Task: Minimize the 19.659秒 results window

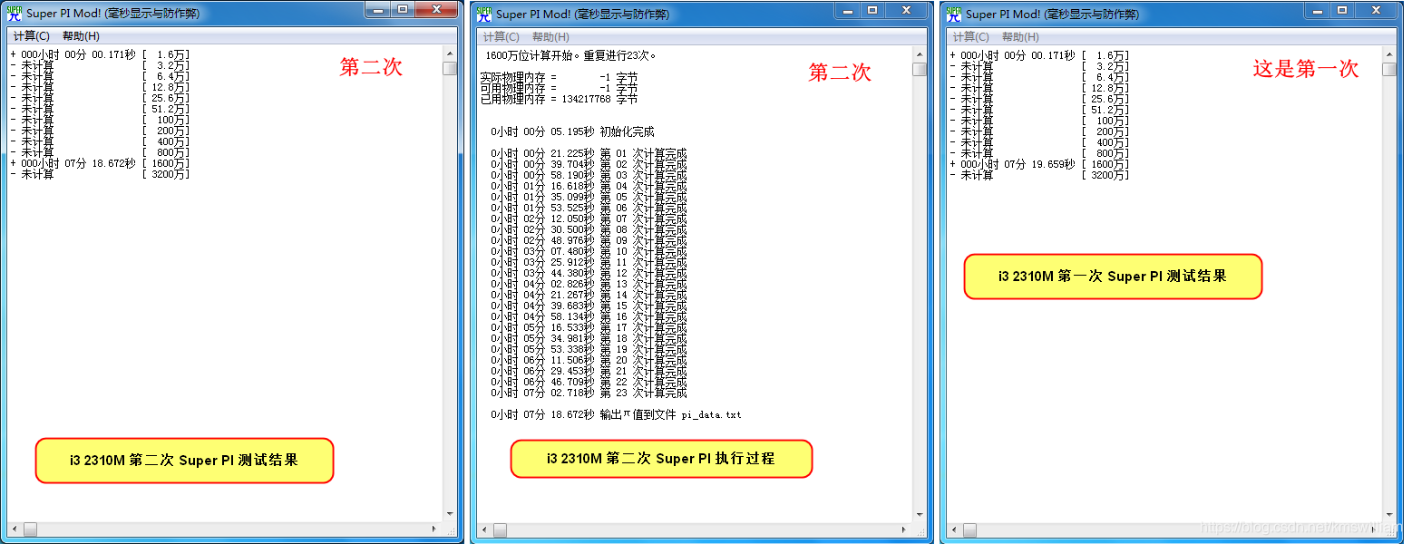Action: point(1318,9)
